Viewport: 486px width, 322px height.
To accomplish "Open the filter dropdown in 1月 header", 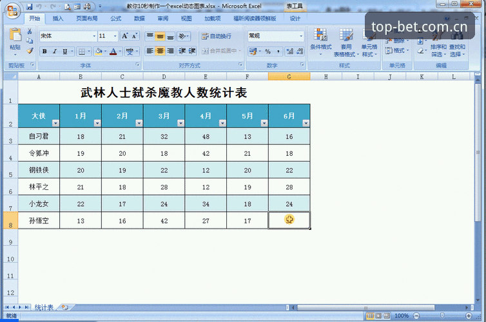I will [x=97, y=123].
